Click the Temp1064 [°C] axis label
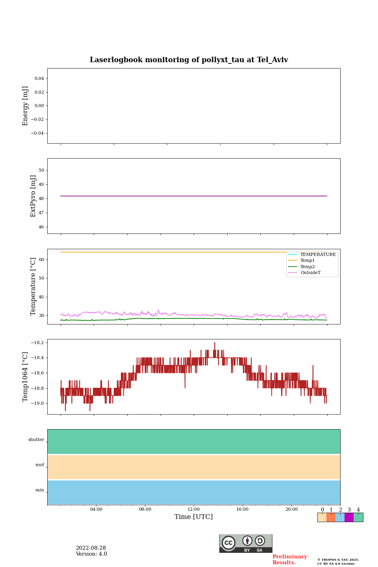Viewport: 378px width, 567px height. (26, 377)
